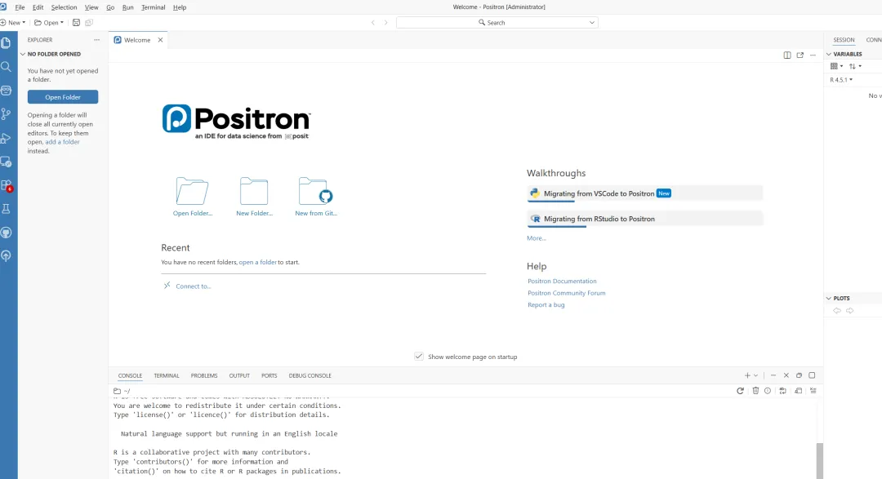This screenshot has height=479, width=882.
Task: Open the variables sorting dropdown
Action: pos(856,66)
